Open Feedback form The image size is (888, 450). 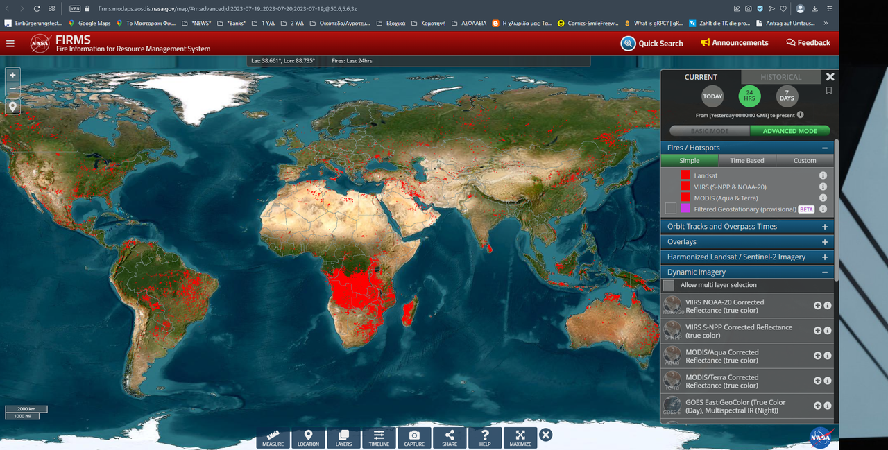coord(808,43)
